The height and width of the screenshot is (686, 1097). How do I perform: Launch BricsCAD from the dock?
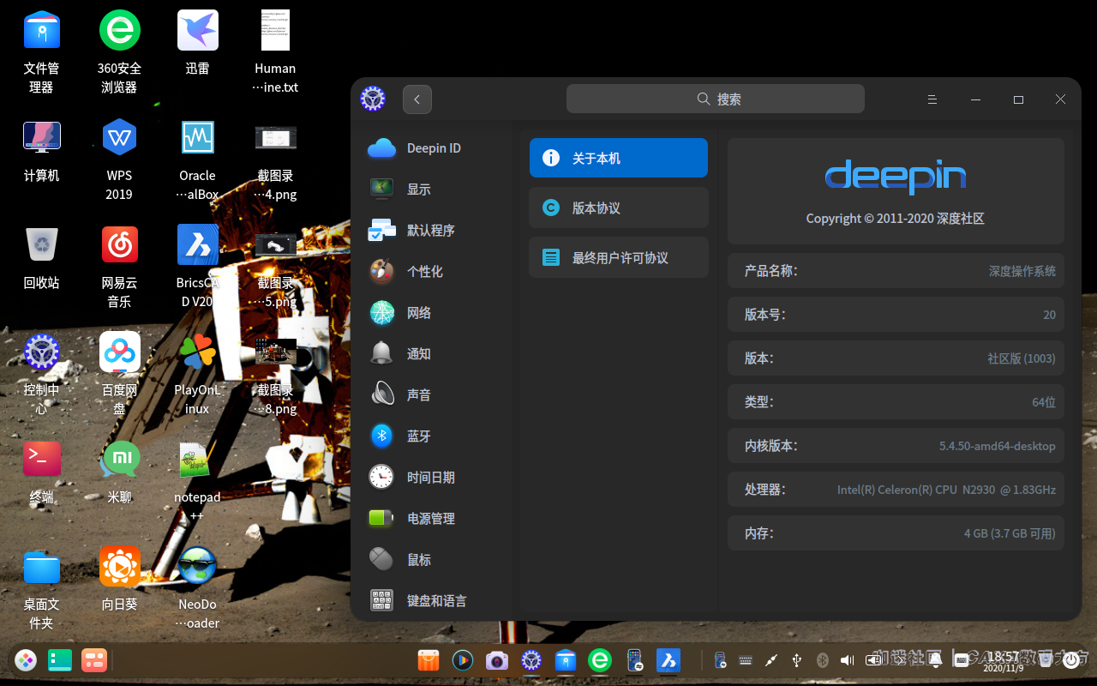click(668, 660)
